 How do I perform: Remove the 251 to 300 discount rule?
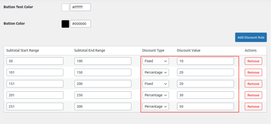click(253, 106)
